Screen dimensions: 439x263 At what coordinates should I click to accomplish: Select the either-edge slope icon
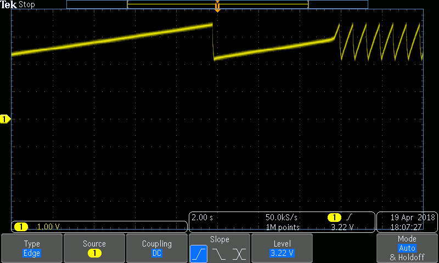point(239,254)
